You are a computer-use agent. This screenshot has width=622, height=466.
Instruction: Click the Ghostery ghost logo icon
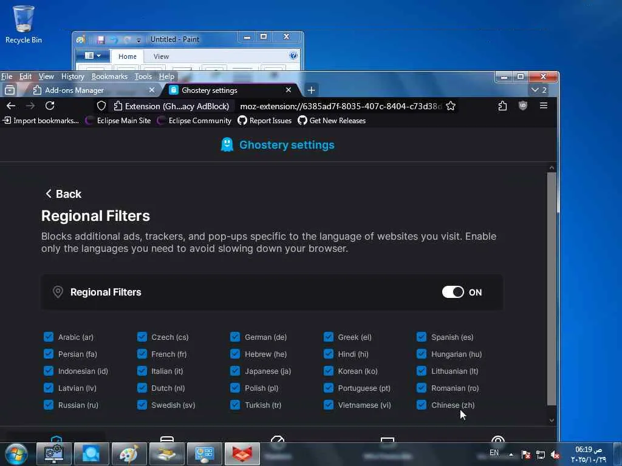227,144
